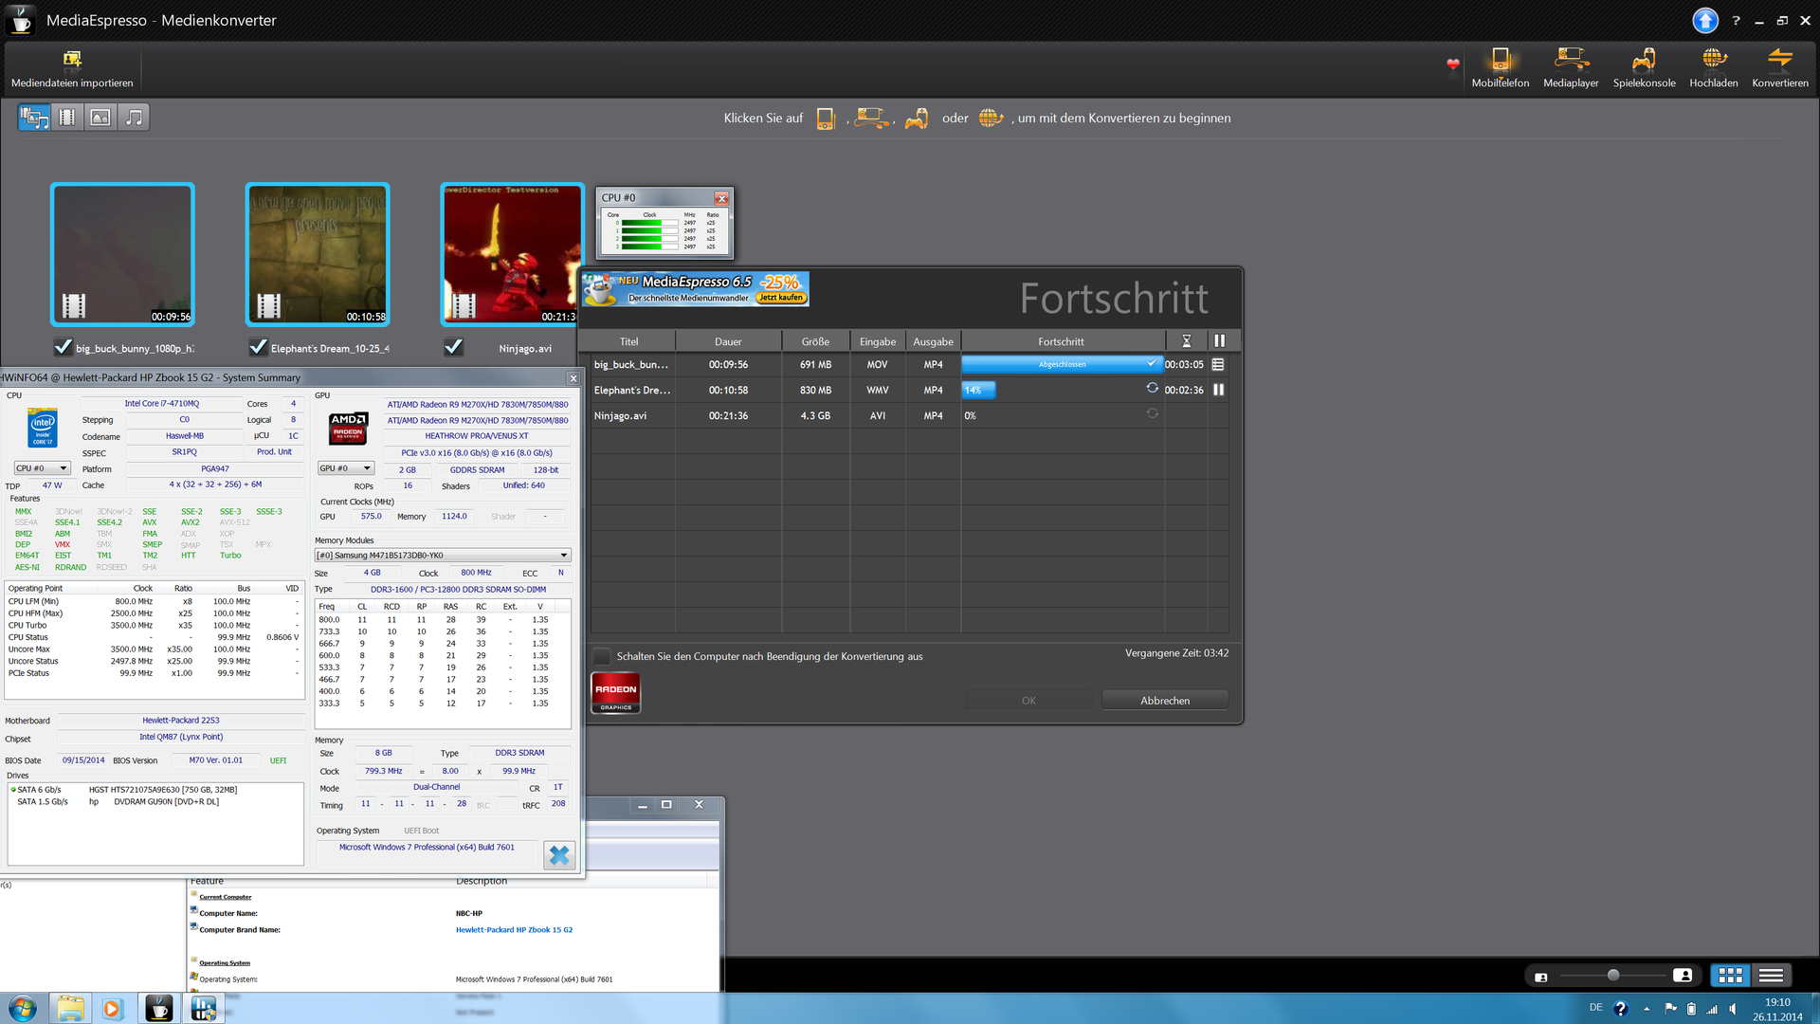Uncheck big_buck_bunny video checkbox
The height and width of the screenshot is (1024, 1820).
63,347
